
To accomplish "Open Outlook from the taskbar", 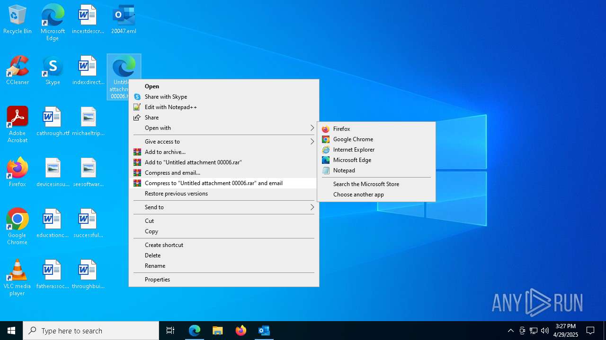I will pos(264,331).
